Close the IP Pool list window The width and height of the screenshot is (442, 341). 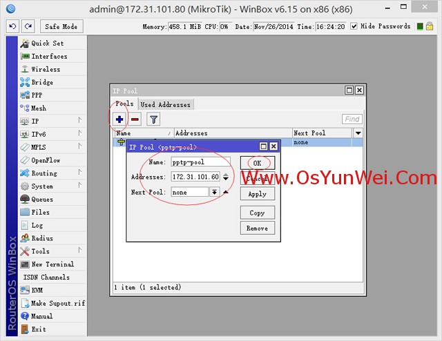pyautogui.click(x=359, y=90)
